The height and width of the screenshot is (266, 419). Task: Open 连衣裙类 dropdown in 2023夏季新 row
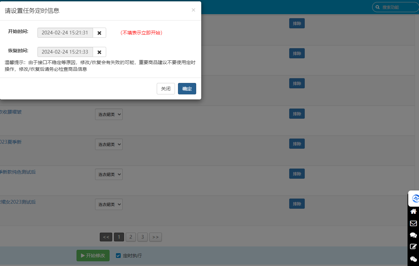[109, 144]
